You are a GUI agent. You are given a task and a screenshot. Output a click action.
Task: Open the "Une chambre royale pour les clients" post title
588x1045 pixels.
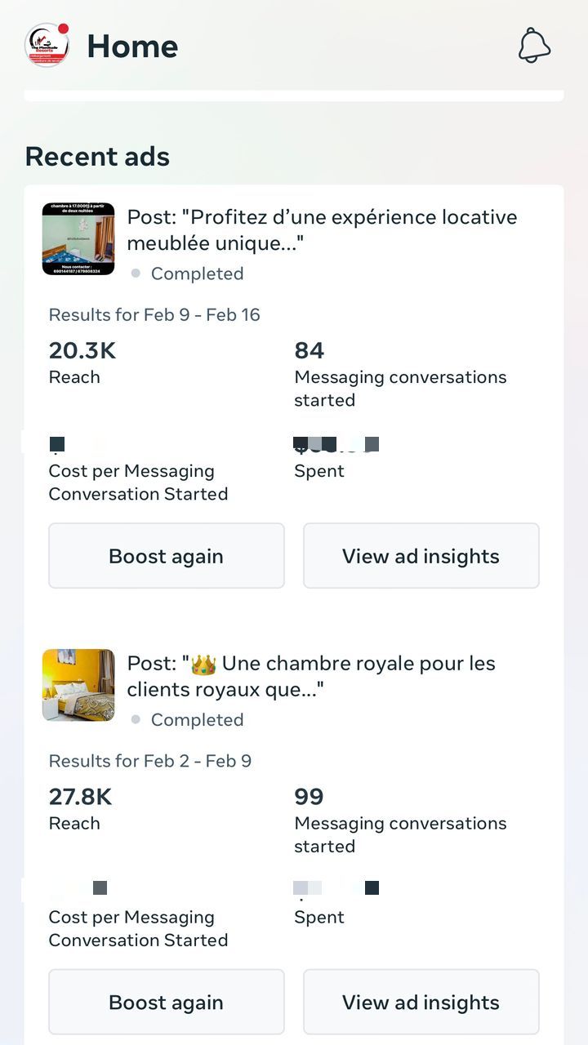(x=311, y=676)
